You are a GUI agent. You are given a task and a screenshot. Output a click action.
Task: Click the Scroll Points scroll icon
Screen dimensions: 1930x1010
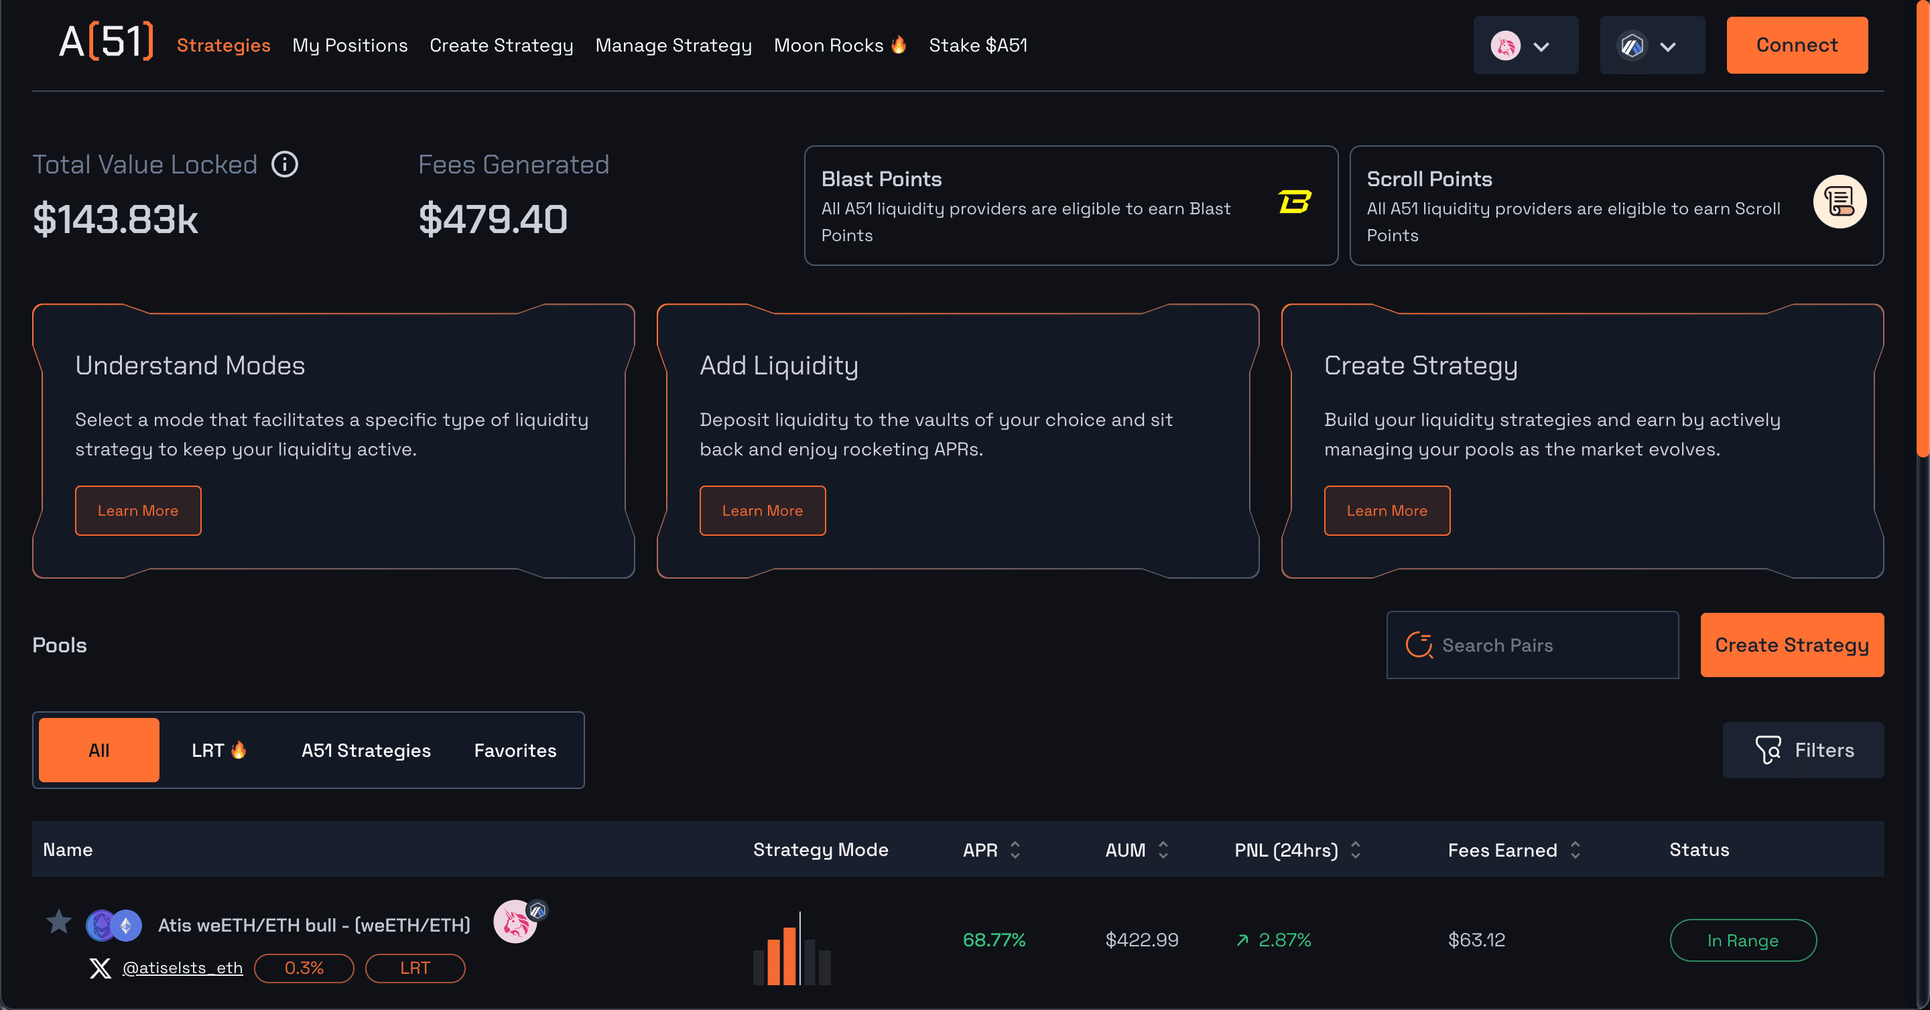1840,202
